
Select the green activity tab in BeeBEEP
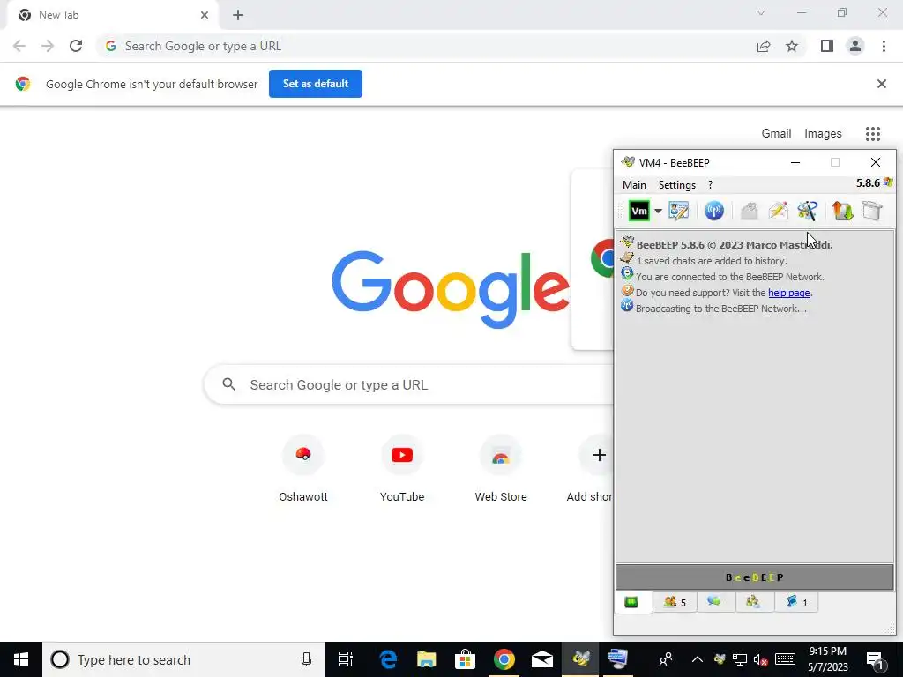(x=631, y=602)
